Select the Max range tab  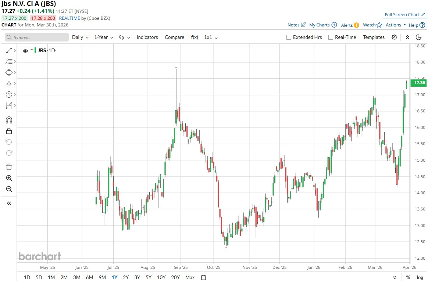(190, 277)
